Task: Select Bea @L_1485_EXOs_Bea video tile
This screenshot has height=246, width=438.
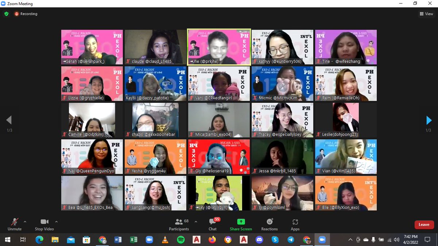Action: point(92,193)
